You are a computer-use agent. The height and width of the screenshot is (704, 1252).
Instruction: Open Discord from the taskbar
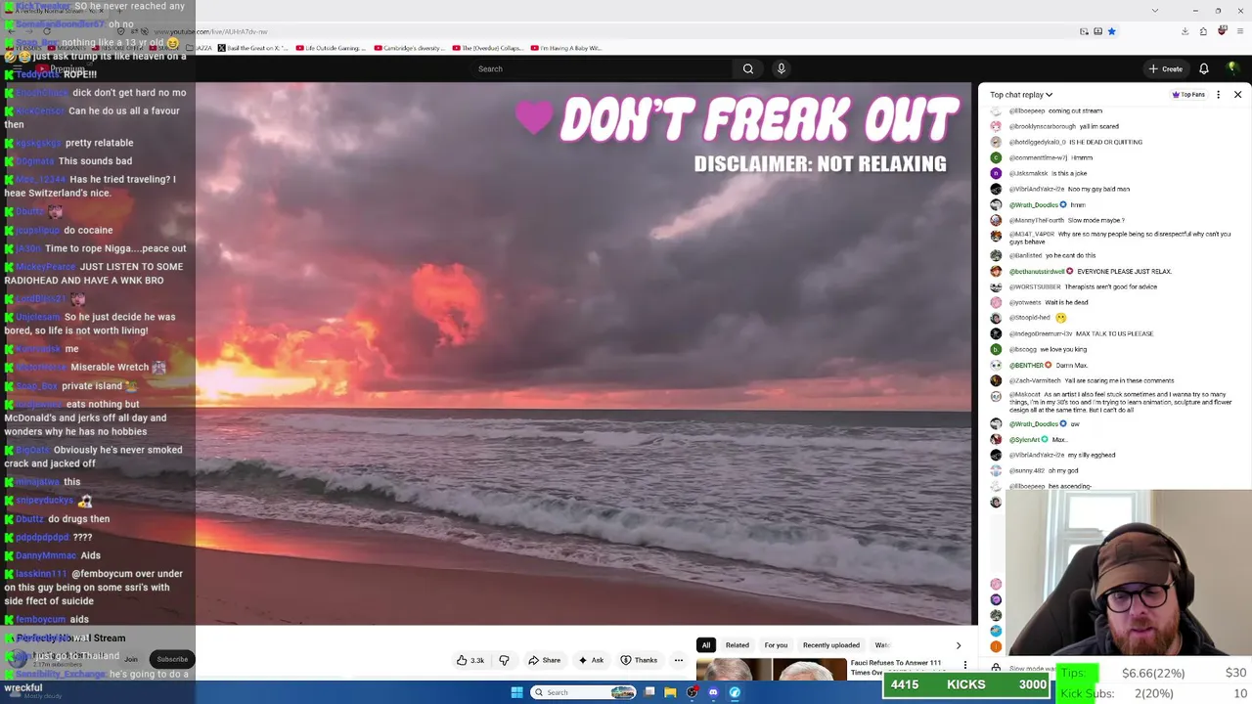point(713,692)
